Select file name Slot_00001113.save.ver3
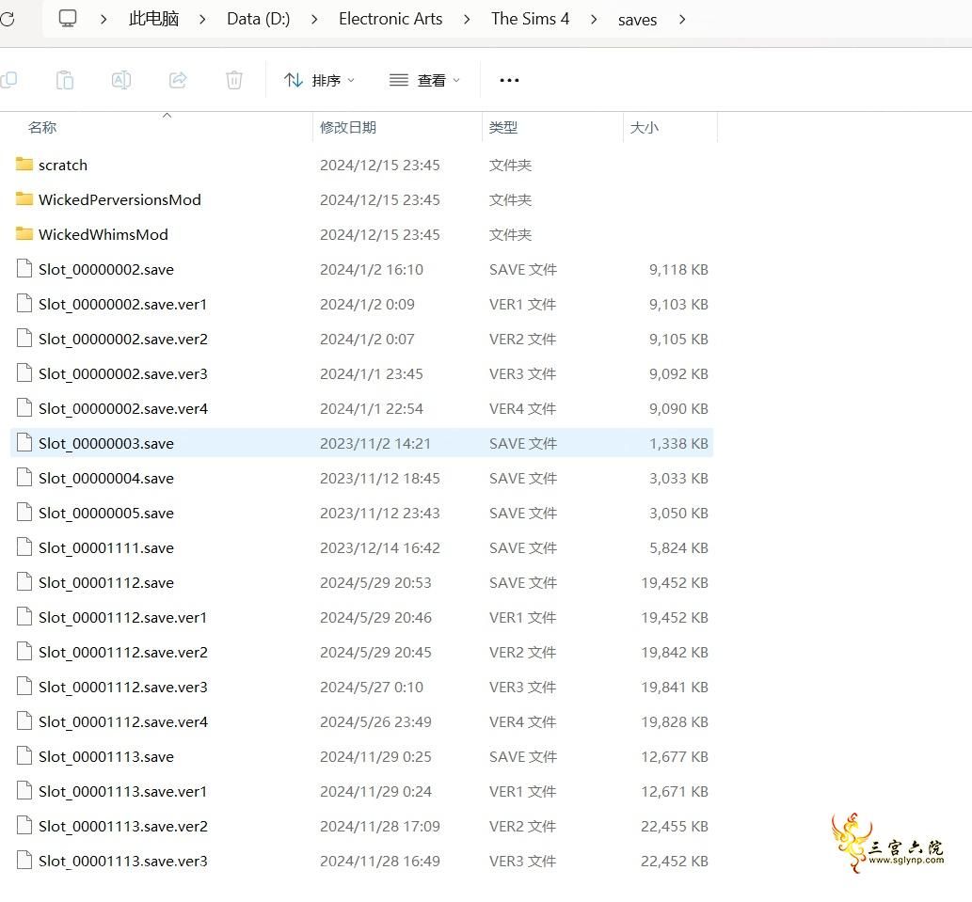This screenshot has height=902, width=972. (122, 861)
